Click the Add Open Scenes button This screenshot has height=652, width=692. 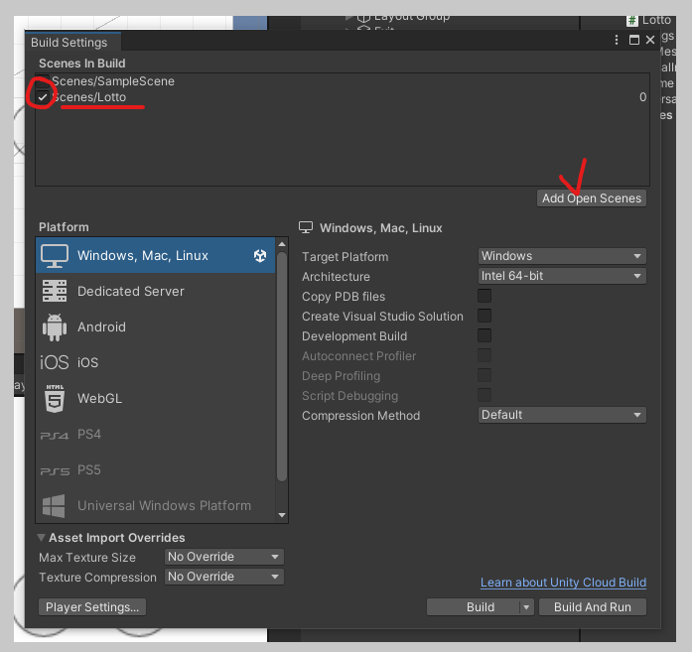click(x=592, y=198)
